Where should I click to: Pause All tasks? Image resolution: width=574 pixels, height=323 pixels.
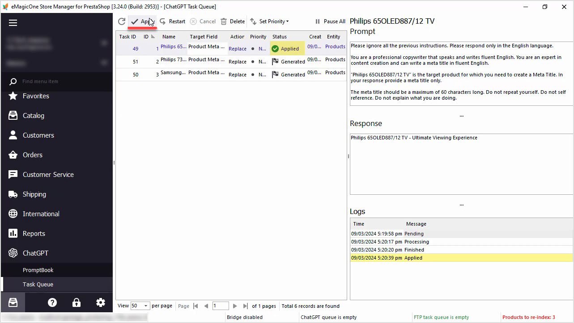tap(330, 21)
